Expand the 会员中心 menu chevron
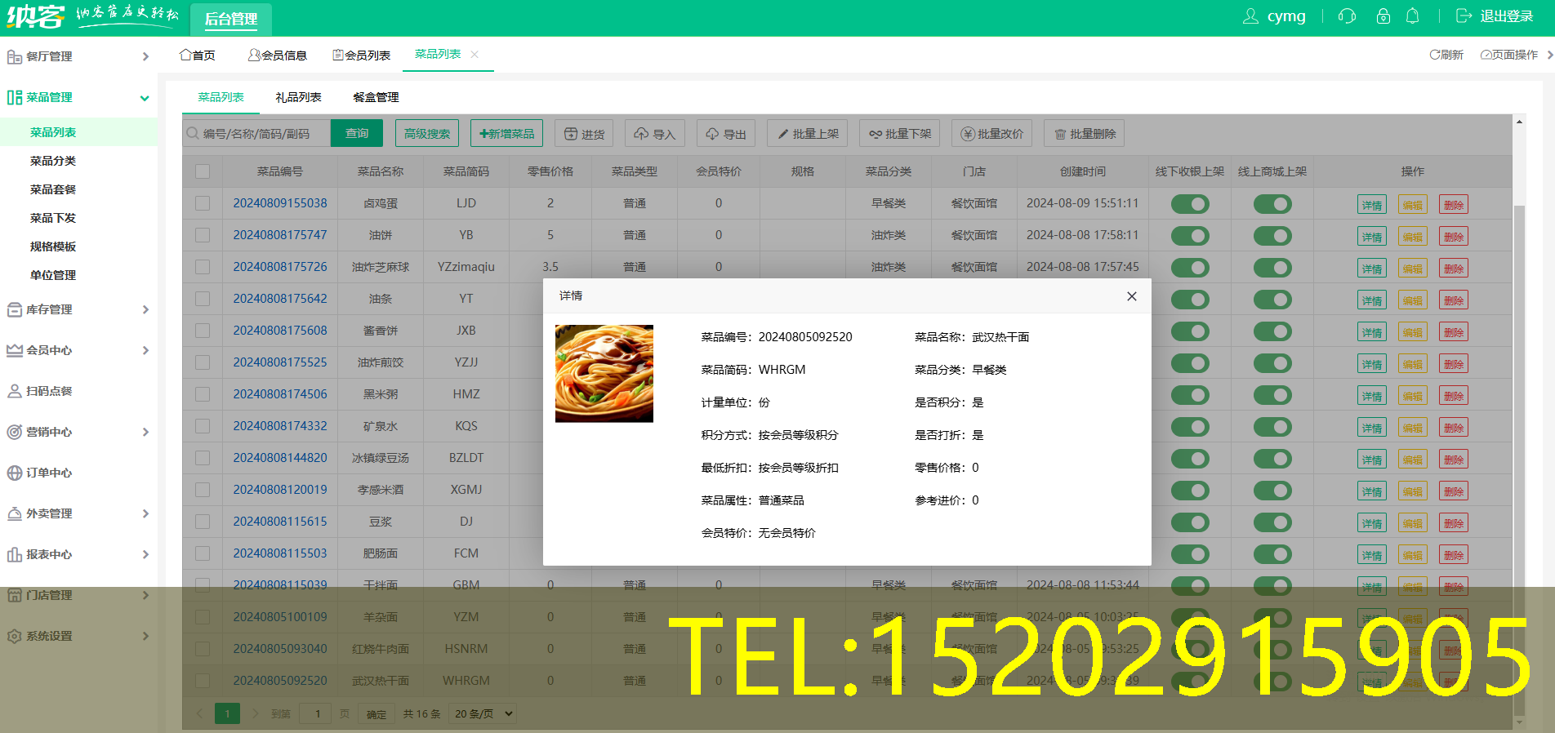 (145, 350)
